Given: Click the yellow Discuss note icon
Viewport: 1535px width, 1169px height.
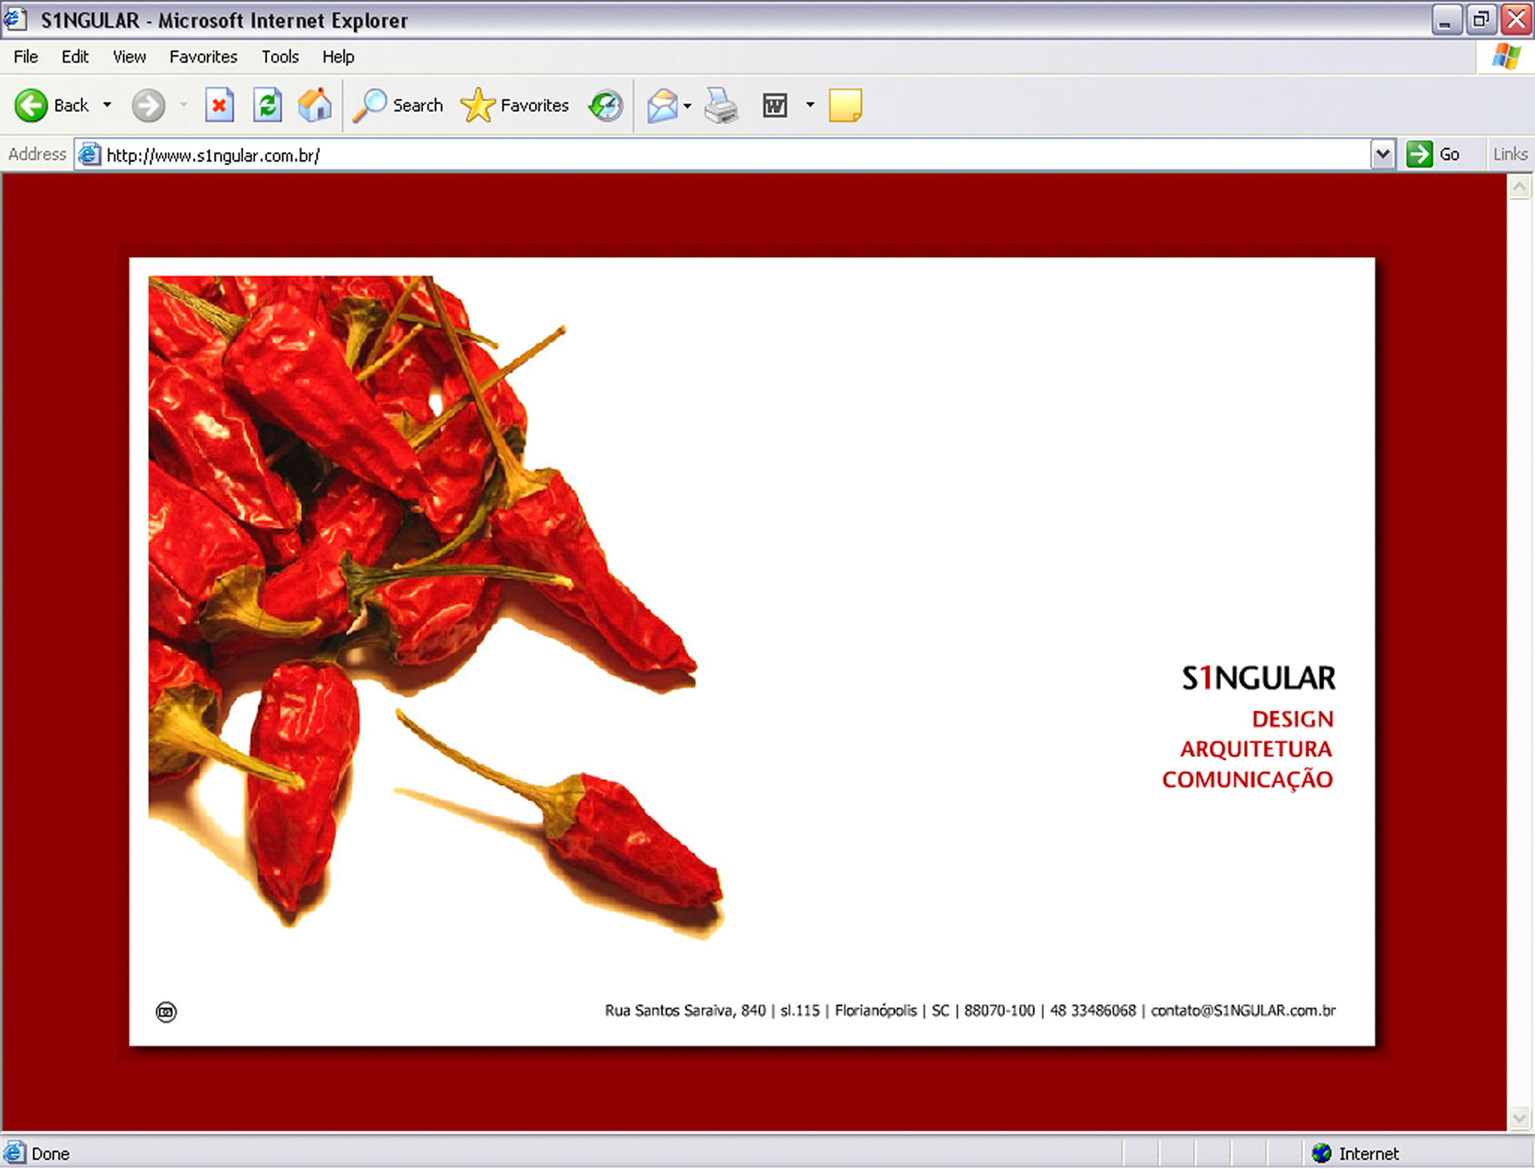Looking at the screenshot, I should tap(845, 105).
